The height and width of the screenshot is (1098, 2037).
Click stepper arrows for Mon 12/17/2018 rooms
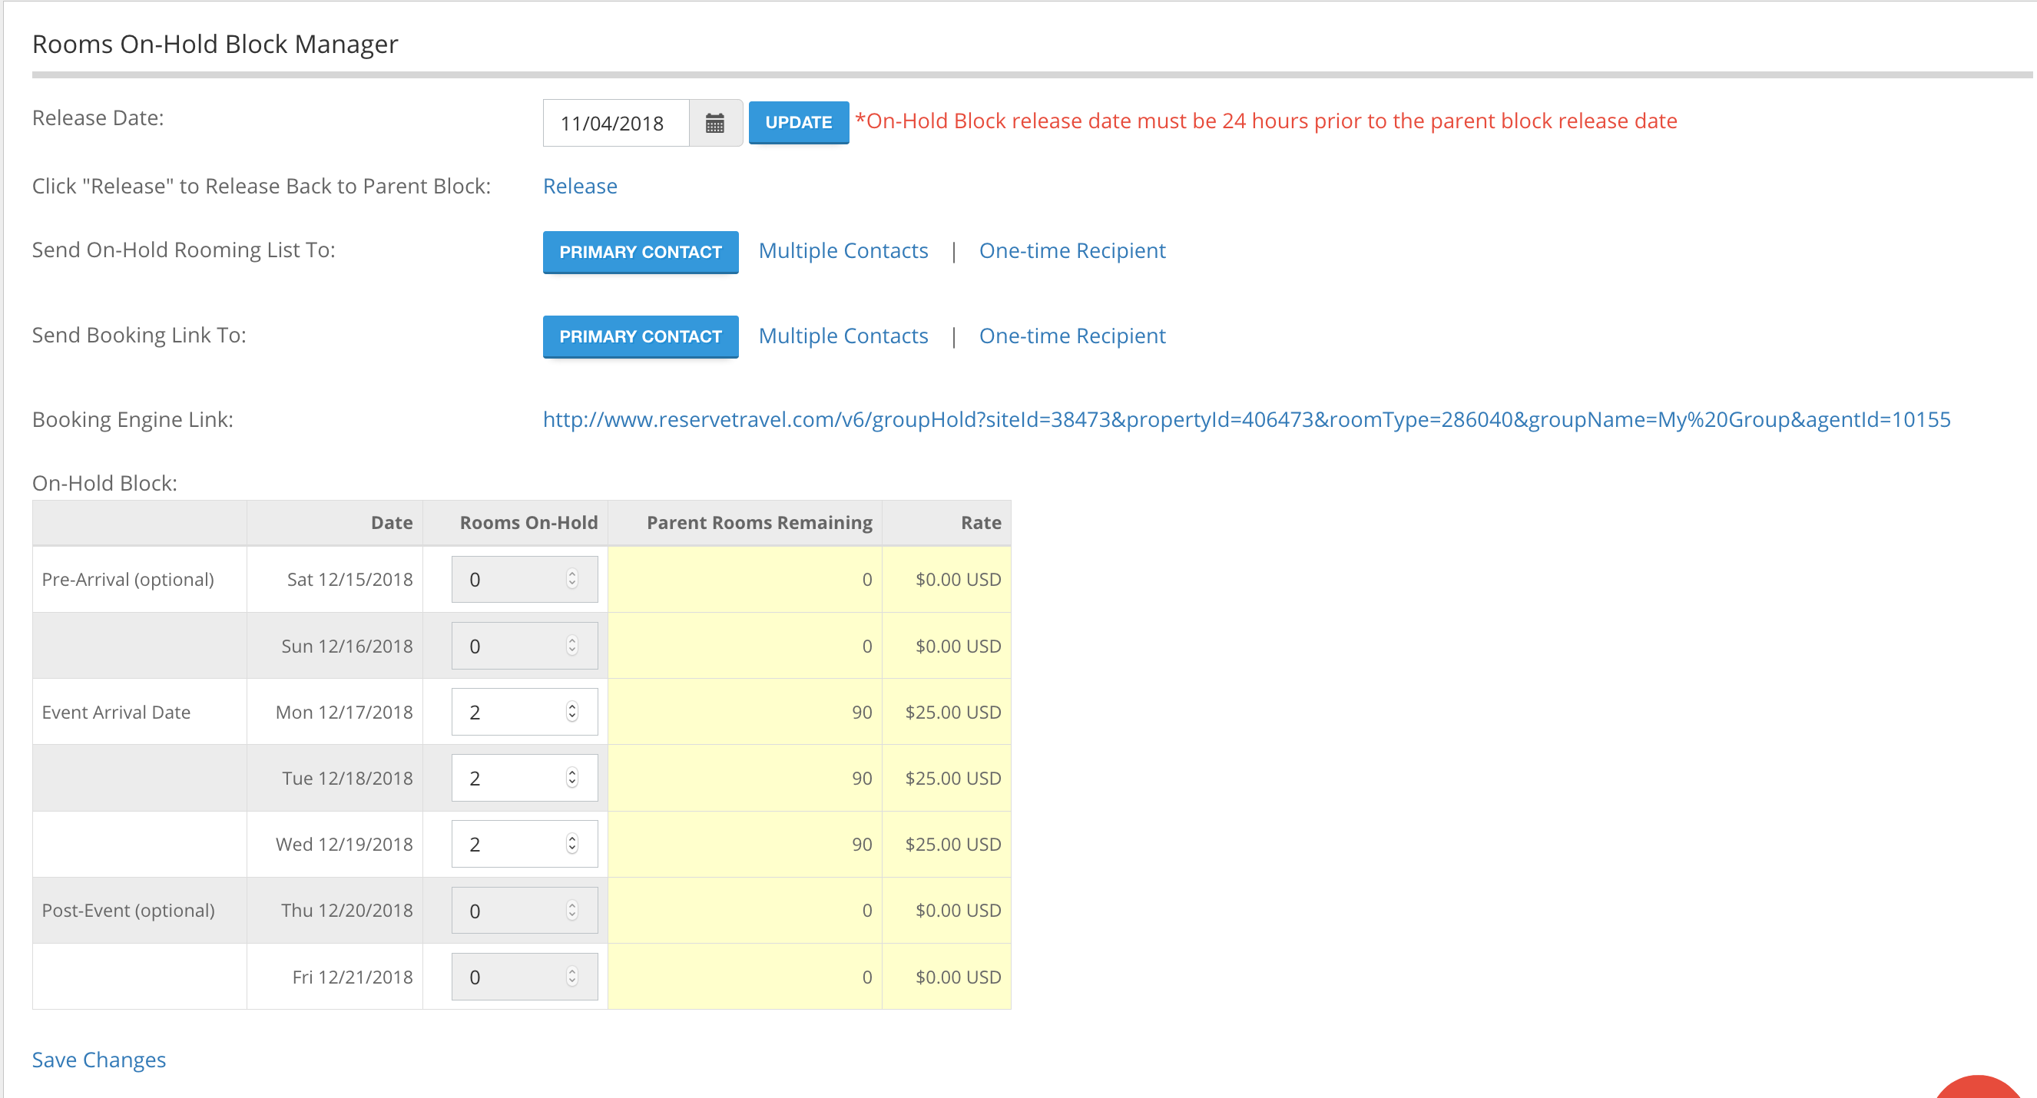(571, 713)
